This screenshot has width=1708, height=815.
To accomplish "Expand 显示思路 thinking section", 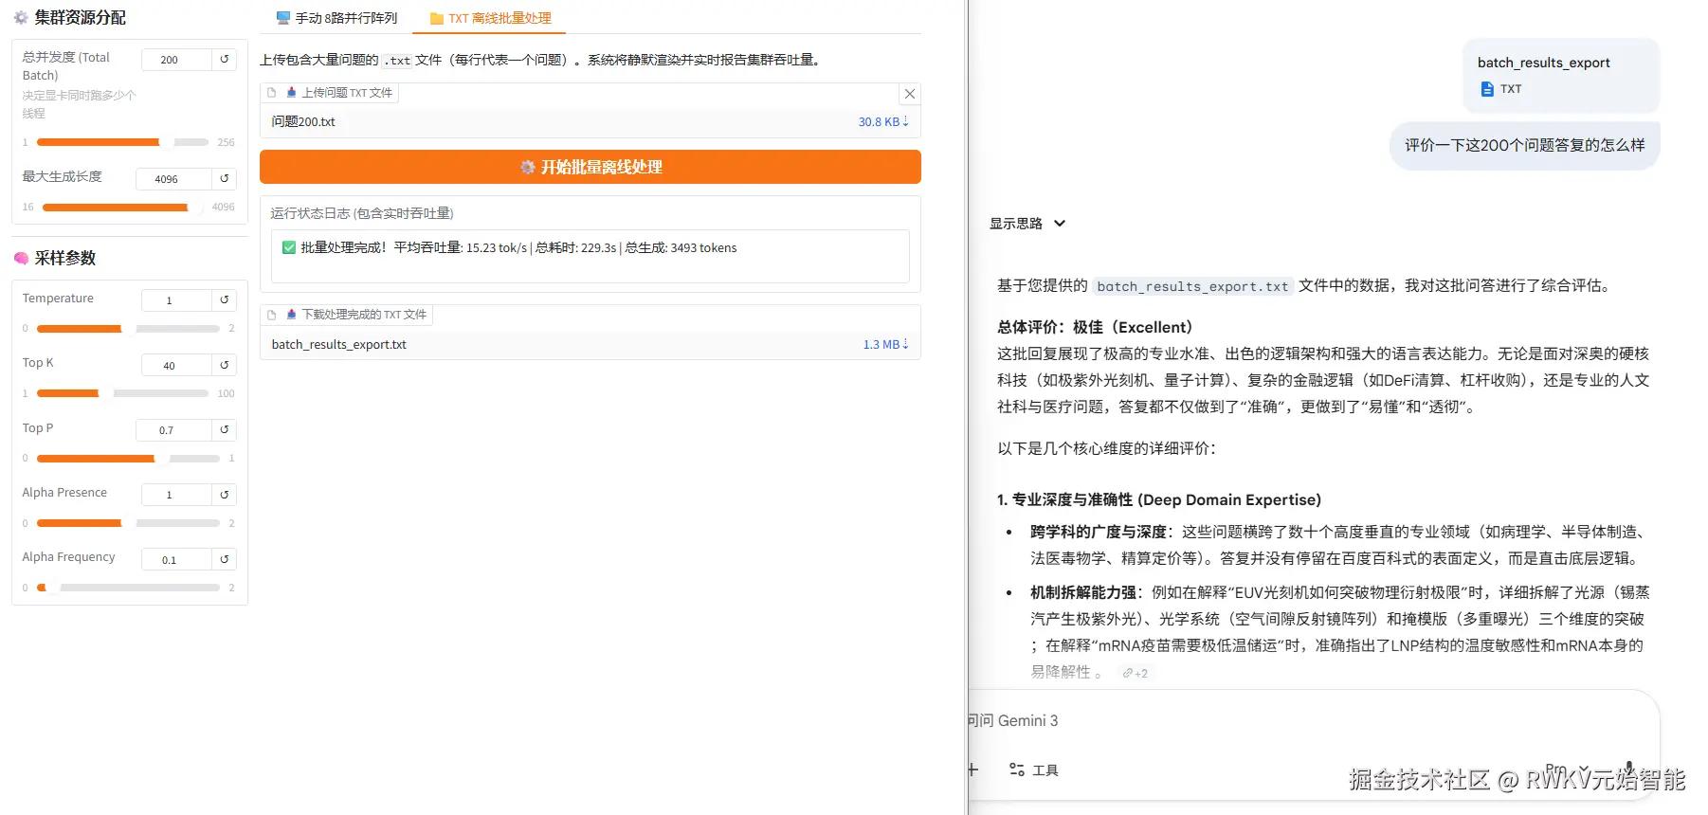I will pyautogui.click(x=1027, y=224).
